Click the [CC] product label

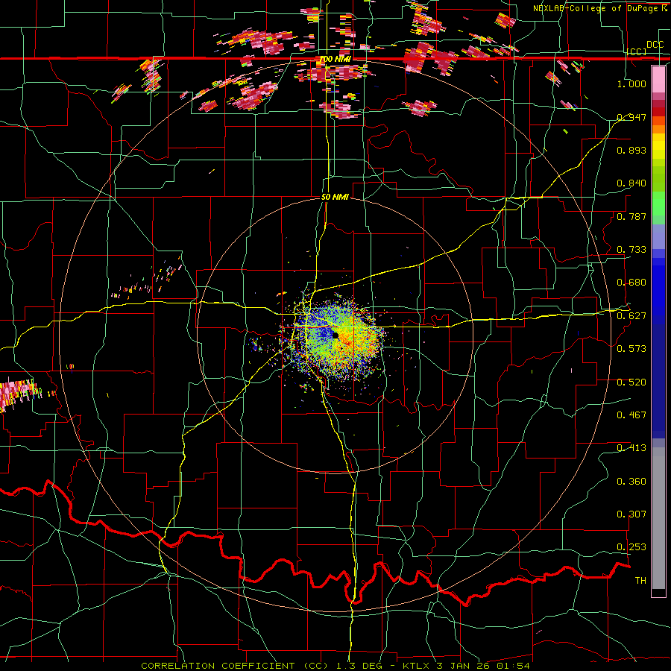tap(637, 51)
